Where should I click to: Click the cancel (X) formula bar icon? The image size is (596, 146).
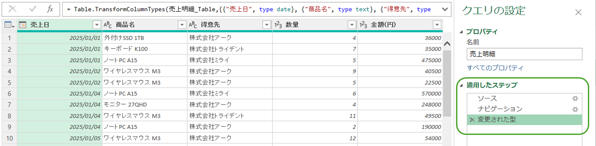[x=12, y=9]
